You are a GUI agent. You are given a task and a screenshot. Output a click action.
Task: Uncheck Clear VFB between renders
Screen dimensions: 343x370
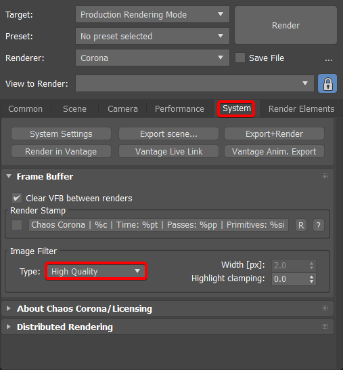(x=17, y=198)
